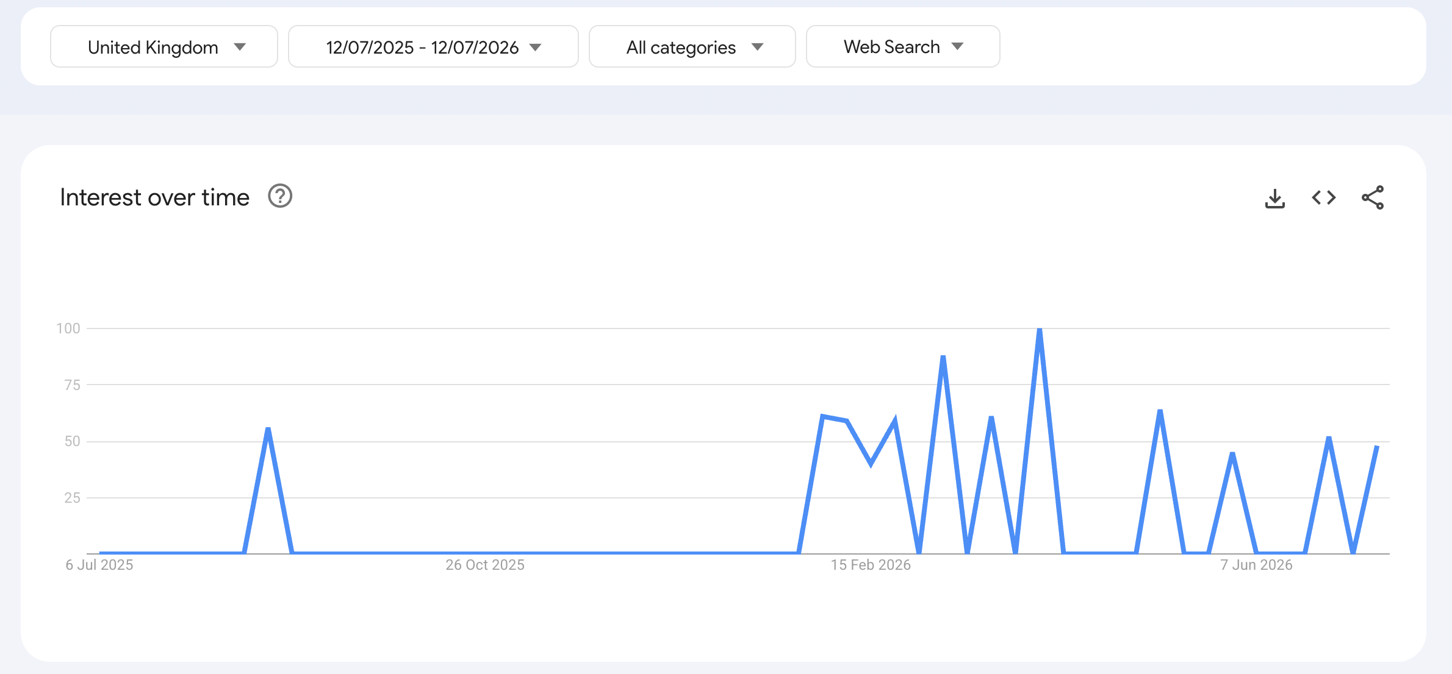Viewport: 1452px width, 674px height.
Task: Click the Interest over time heading
Action: [154, 197]
